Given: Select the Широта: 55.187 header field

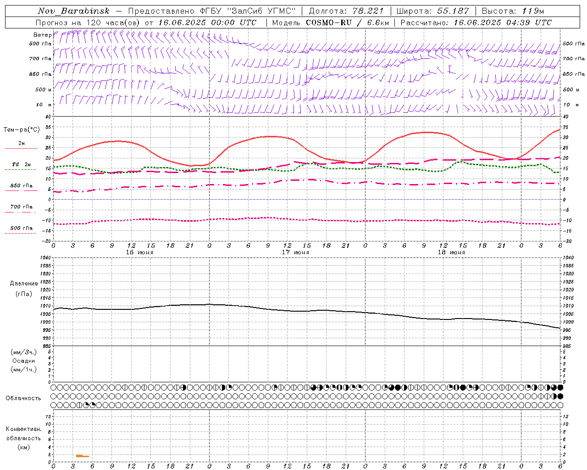Looking at the screenshot, I should 432,11.
